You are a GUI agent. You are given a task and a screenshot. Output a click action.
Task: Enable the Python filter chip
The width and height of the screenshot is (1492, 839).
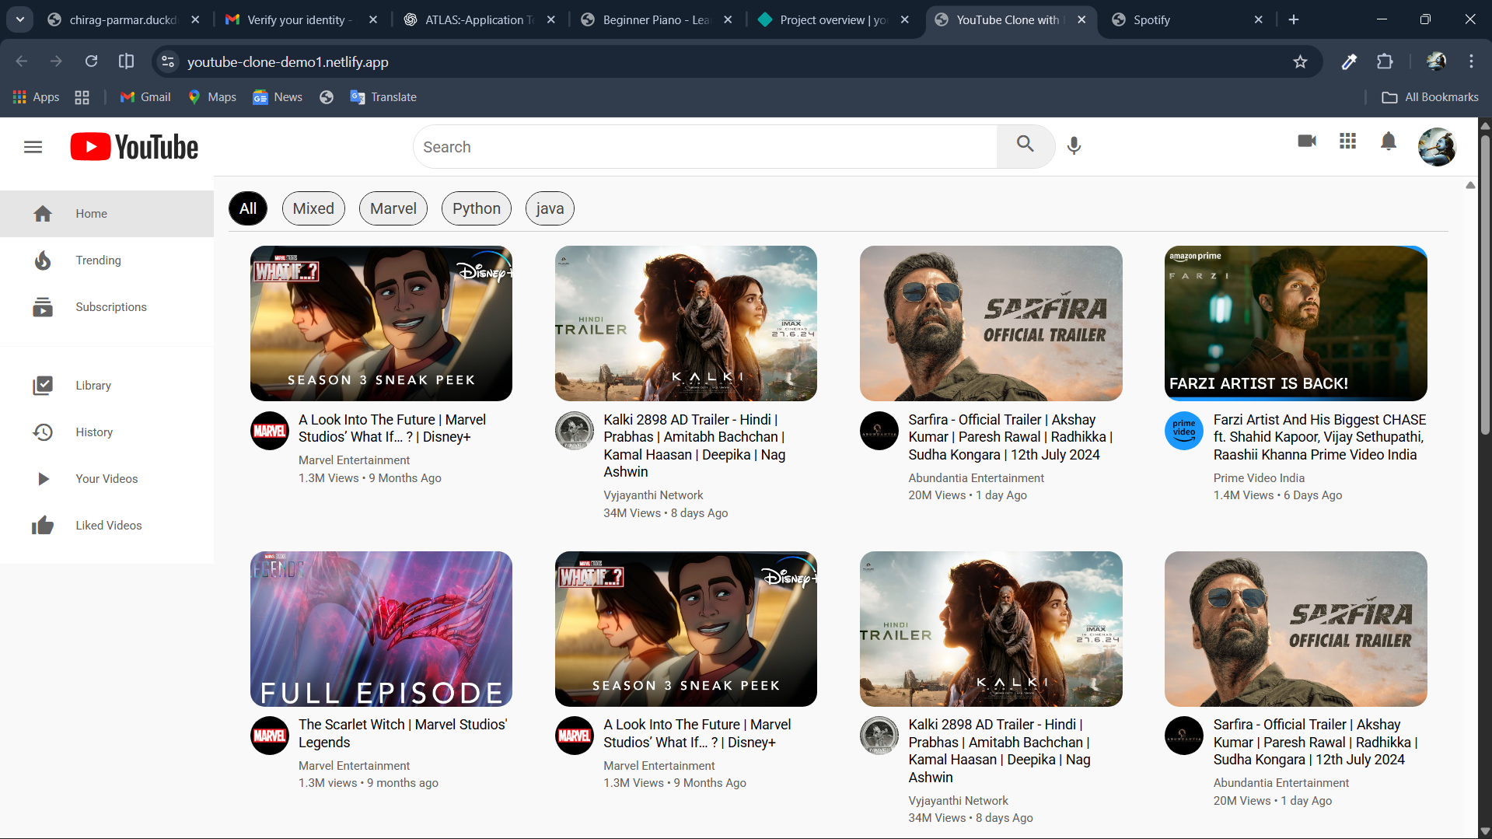[476, 208]
